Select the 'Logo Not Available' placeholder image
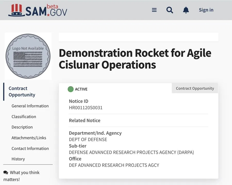This screenshot has height=185, width=232. [x=28, y=56]
